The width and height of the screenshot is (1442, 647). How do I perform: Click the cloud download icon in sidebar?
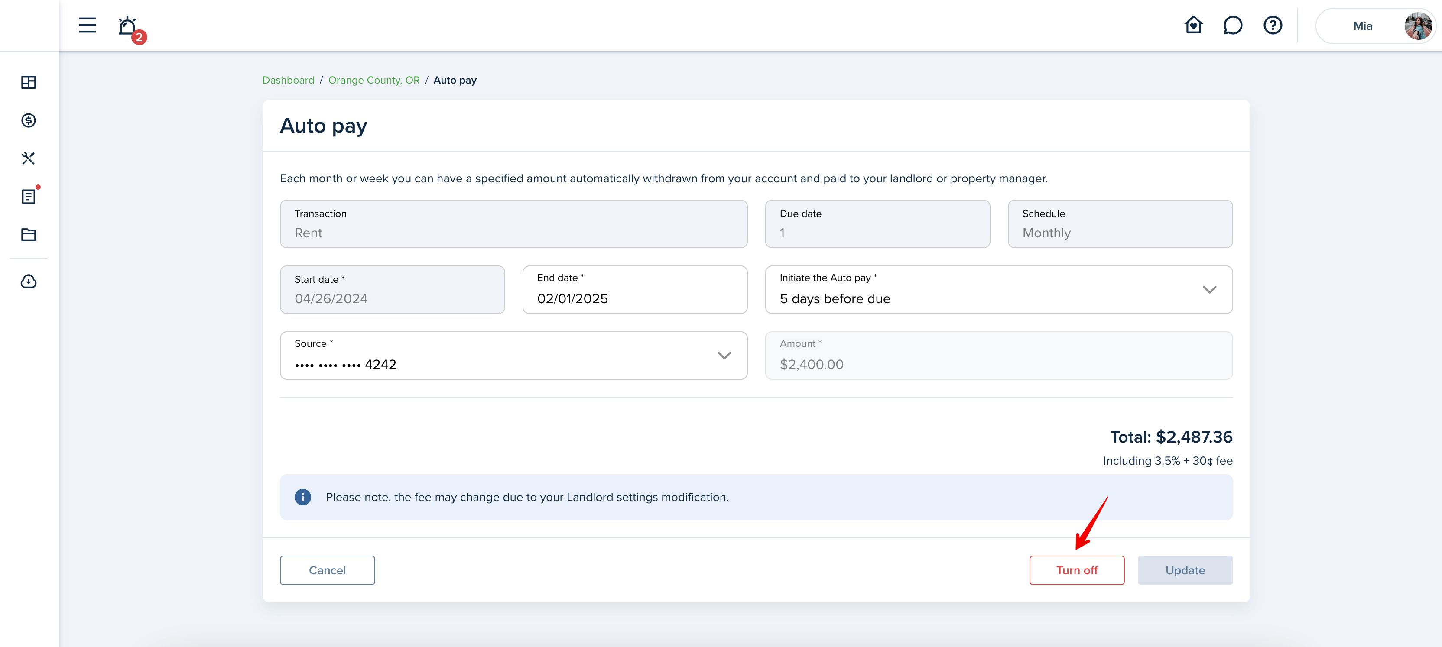tap(29, 281)
